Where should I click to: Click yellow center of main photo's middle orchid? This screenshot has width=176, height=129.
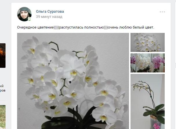click(74, 73)
